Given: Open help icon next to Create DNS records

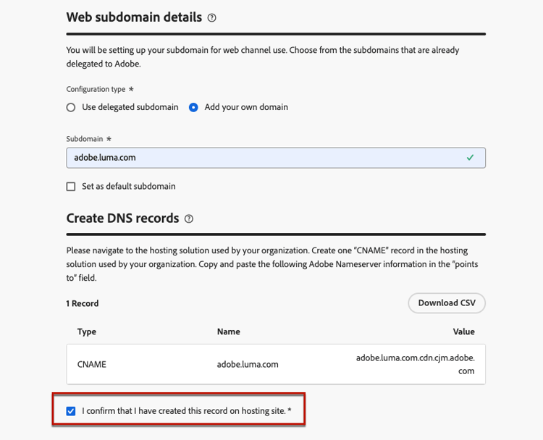Looking at the screenshot, I should (x=189, y=219).
